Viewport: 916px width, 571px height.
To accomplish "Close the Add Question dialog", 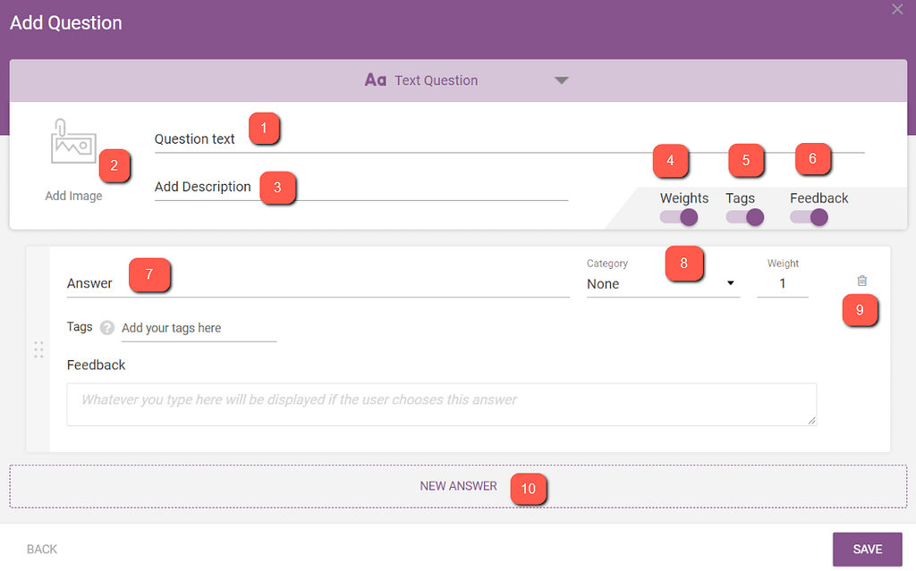I will pos(897,9).
